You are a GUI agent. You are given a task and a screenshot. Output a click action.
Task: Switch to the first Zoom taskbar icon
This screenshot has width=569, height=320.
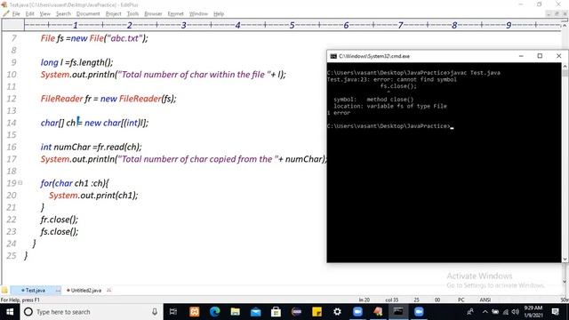[357, 312]
